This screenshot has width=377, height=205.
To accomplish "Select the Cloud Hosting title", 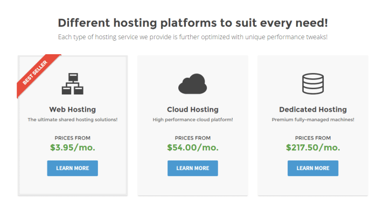I will (193, 109).
